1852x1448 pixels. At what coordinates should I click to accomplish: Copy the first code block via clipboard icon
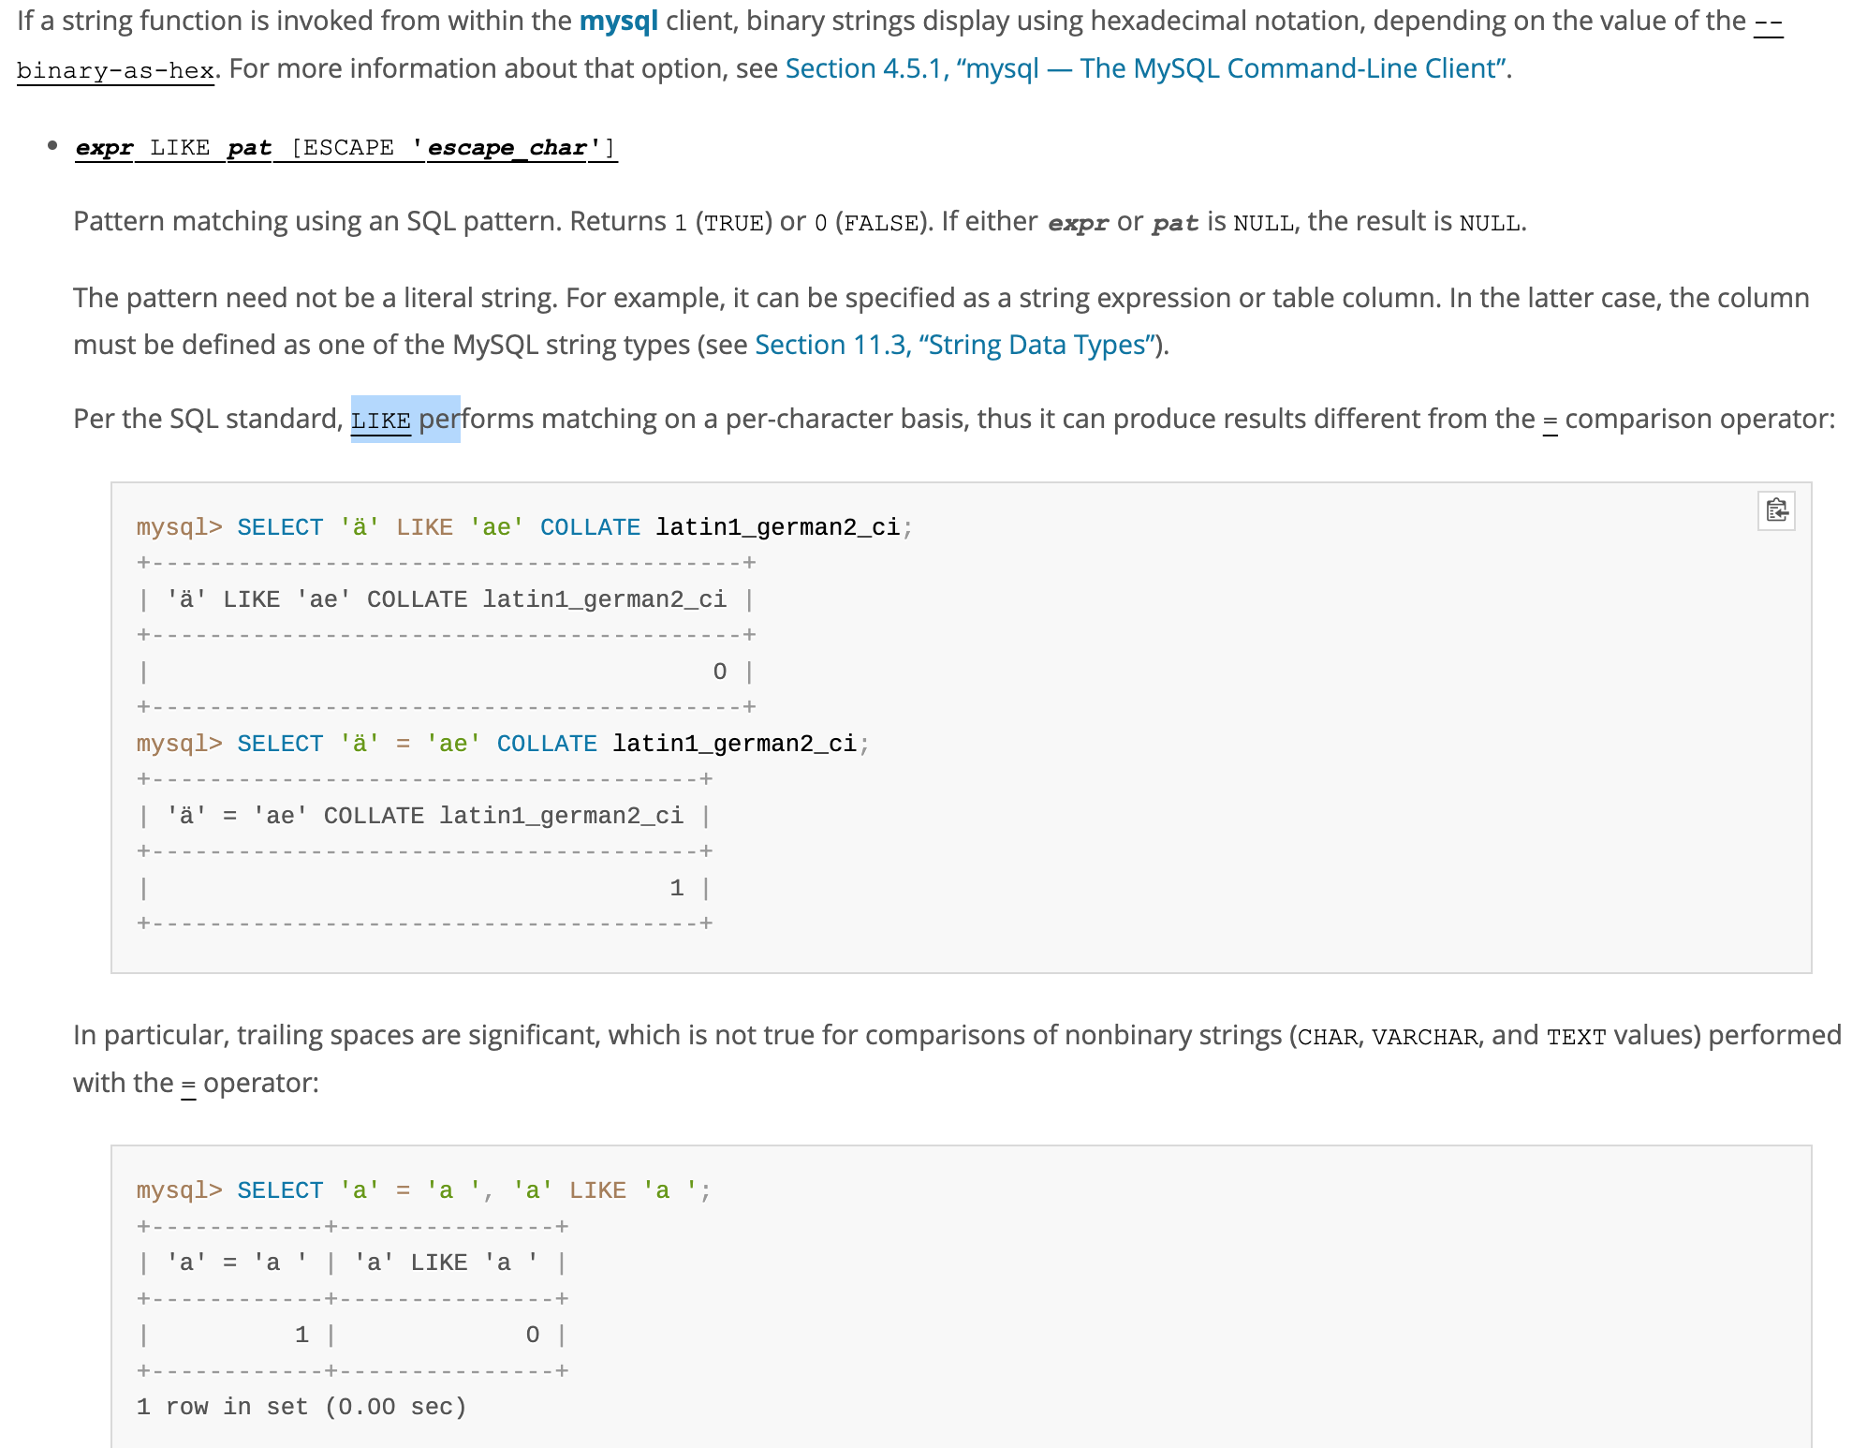click(1776, 510)
